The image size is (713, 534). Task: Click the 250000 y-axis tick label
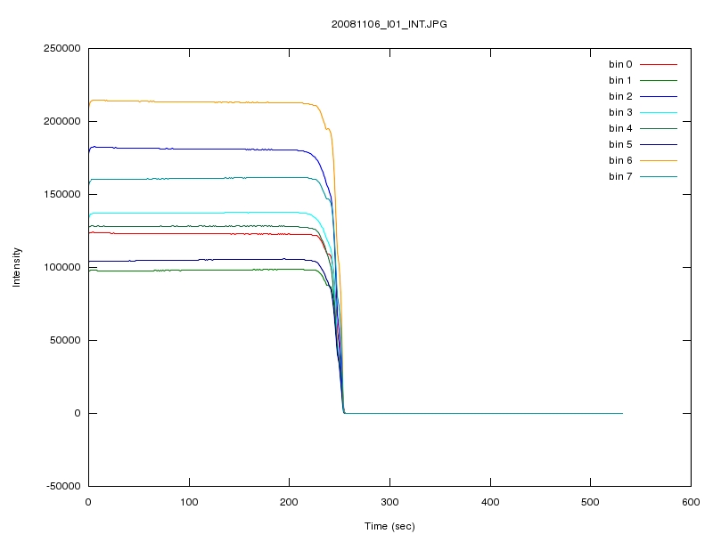(x=61, y=49)
